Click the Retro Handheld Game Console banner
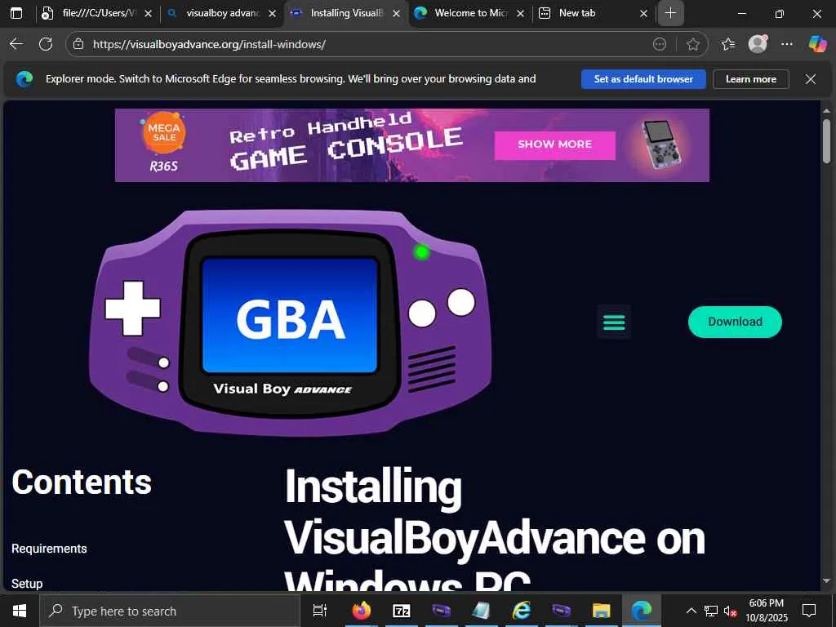 tap(412, 145)
